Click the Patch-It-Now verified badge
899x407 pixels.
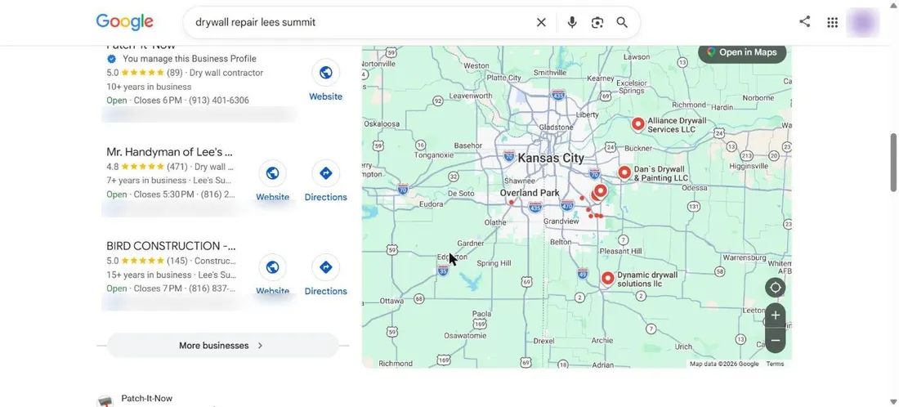pyautogui.click(x=111, y=59)
